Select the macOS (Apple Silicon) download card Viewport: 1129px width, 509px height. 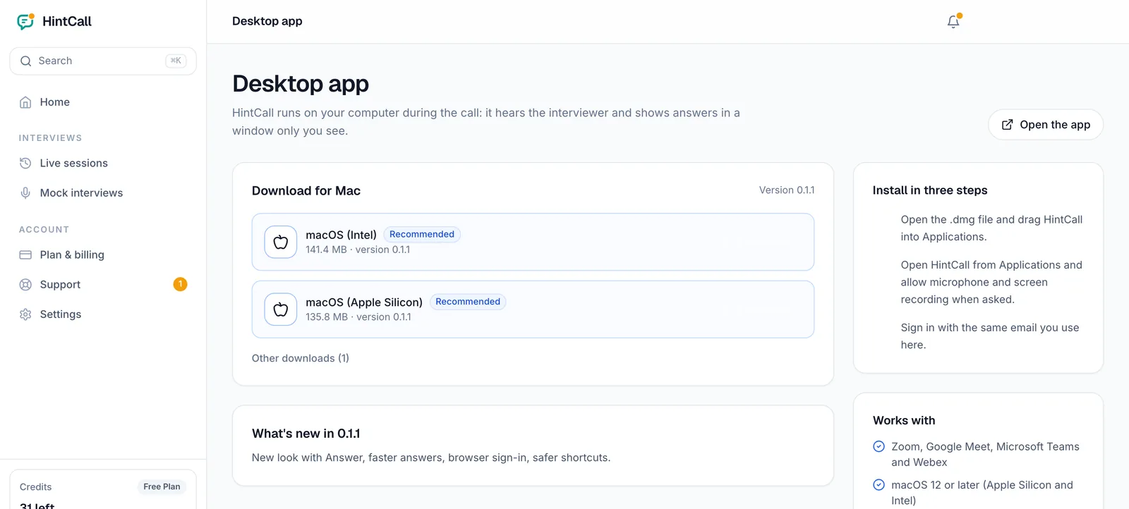(x=533, y=309)
